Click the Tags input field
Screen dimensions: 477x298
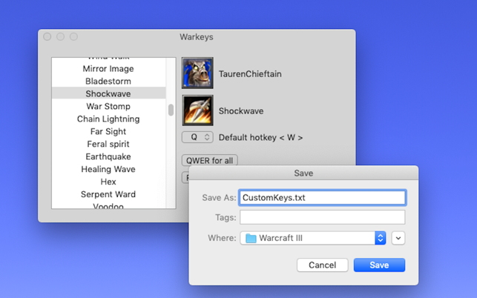[322, 217]
